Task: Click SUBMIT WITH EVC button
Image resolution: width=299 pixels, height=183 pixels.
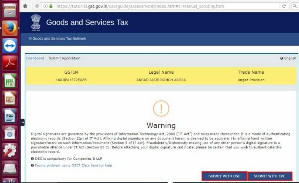Action: click(270, 176)
